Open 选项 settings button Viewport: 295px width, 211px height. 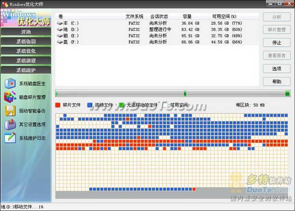[276, 68]
